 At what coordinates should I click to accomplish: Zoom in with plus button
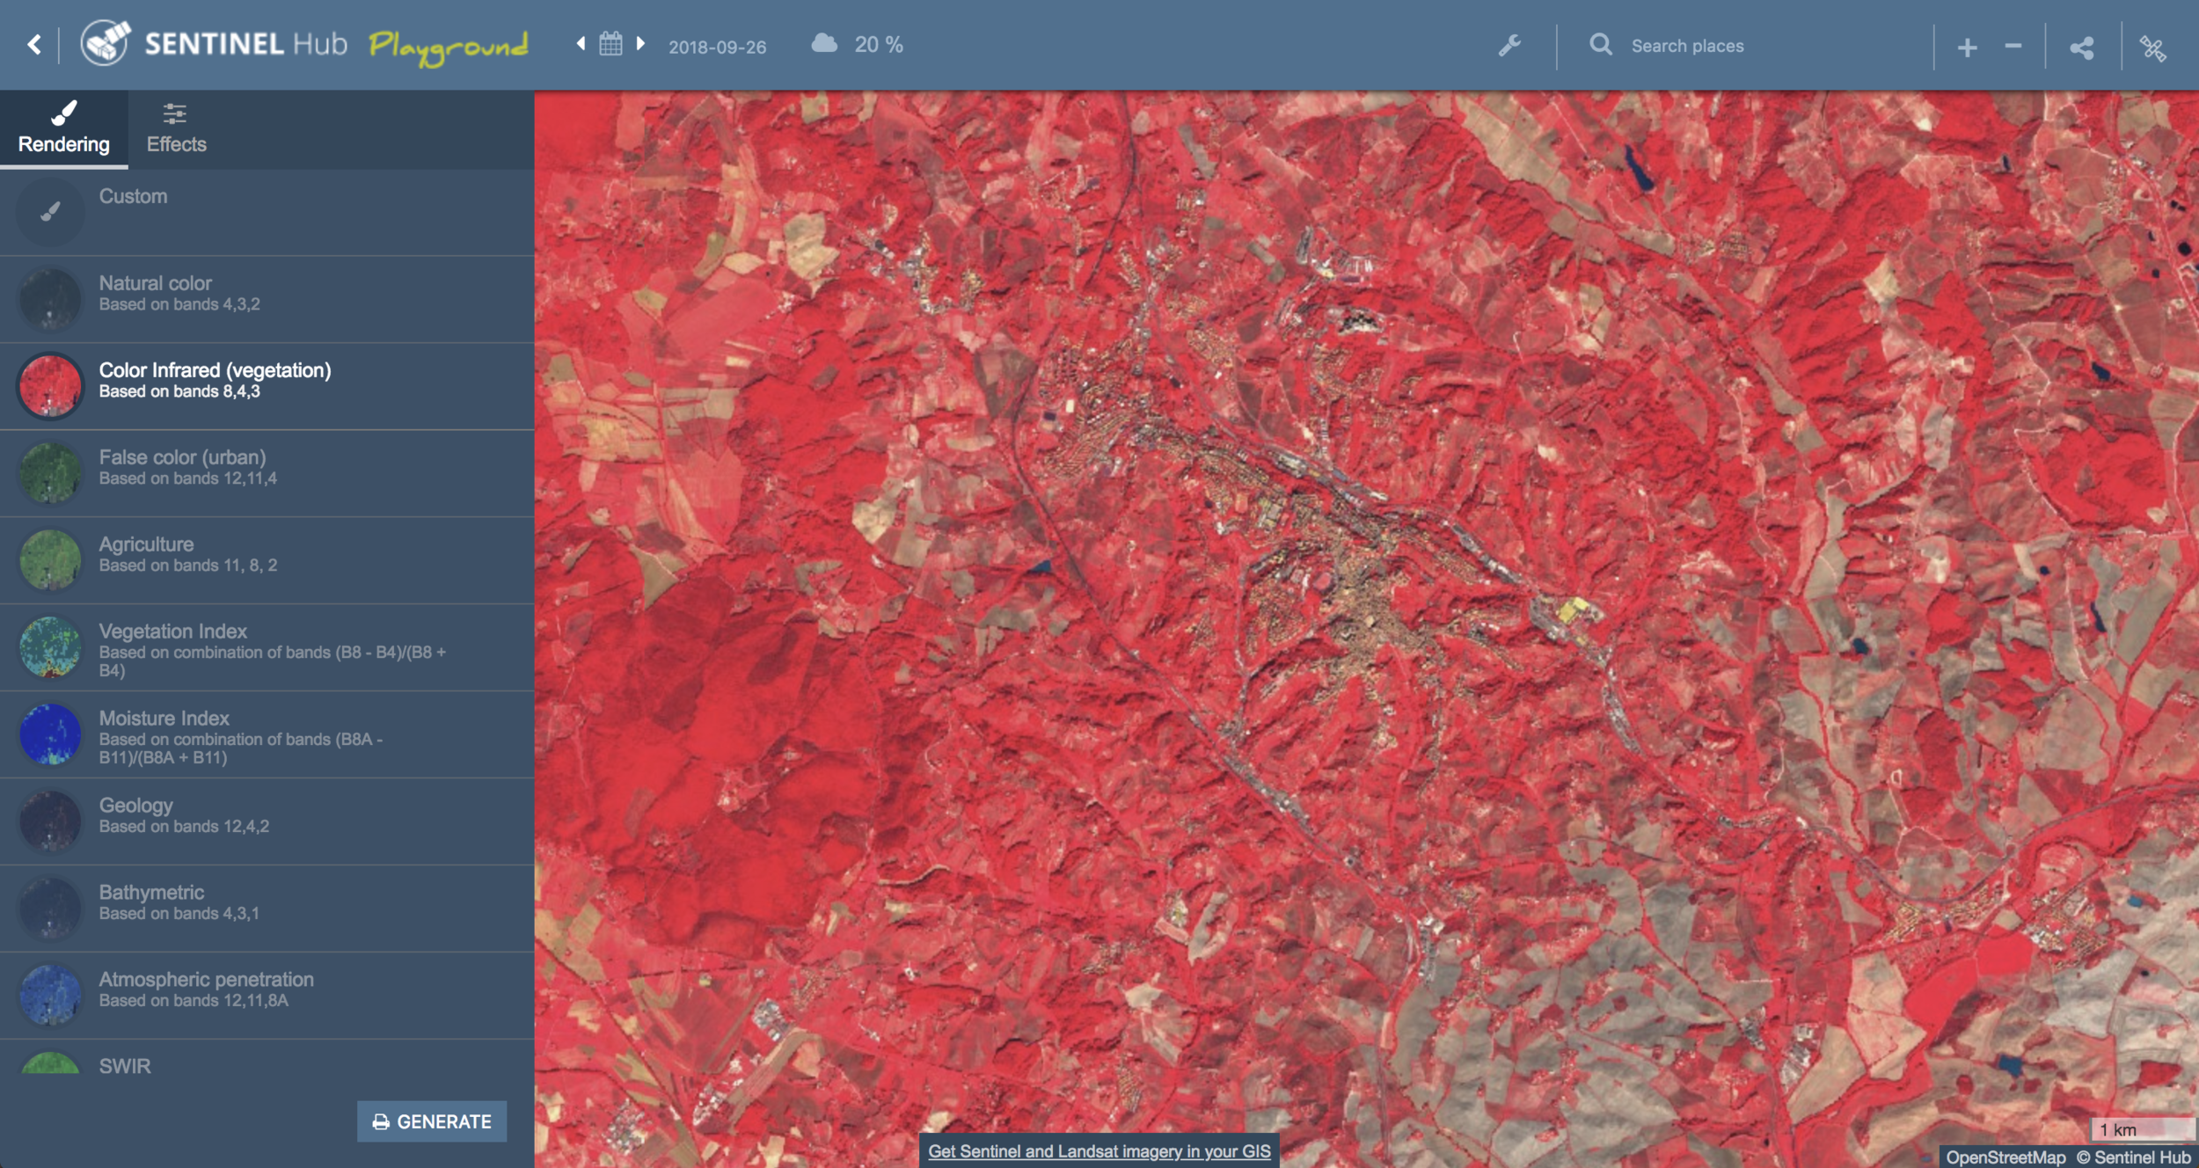(x=1968, y=47)
